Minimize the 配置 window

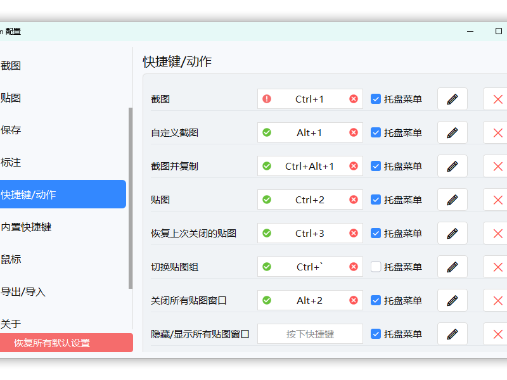tap(470, 31)
